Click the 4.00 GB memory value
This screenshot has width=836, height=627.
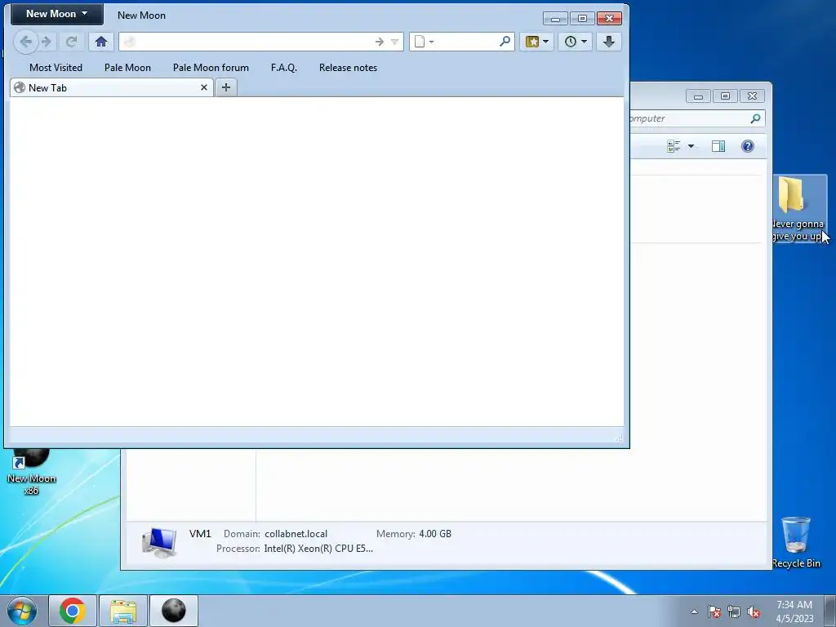tap(435, 534)
